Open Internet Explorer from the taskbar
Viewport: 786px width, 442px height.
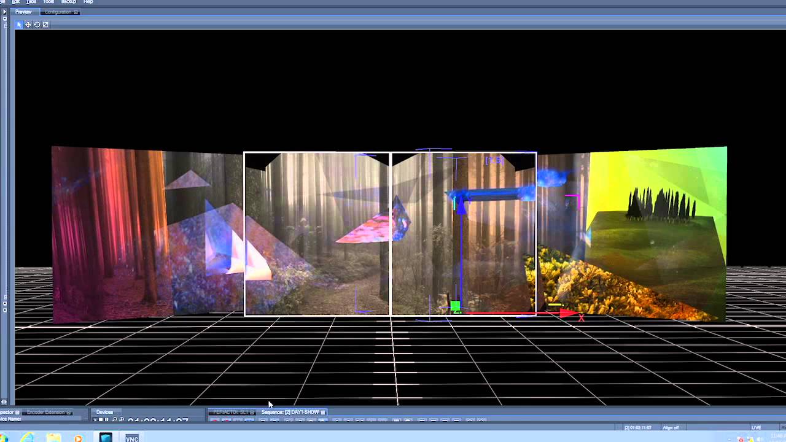27,438
